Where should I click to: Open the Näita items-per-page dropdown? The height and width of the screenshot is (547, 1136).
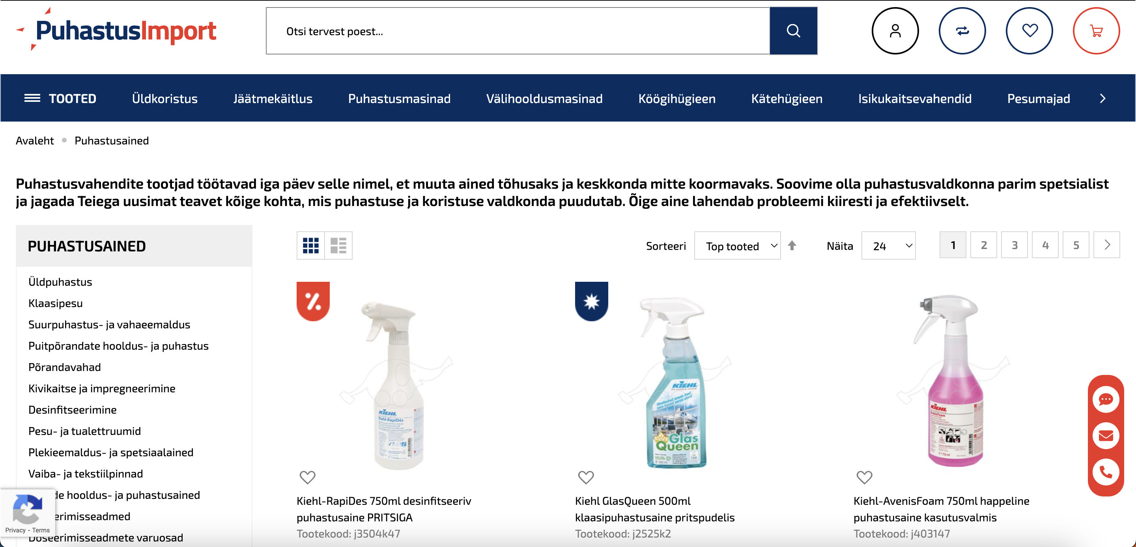point(888,246)
